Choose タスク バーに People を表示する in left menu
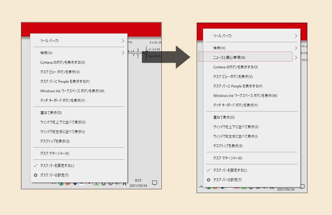 tap(79, 81)
